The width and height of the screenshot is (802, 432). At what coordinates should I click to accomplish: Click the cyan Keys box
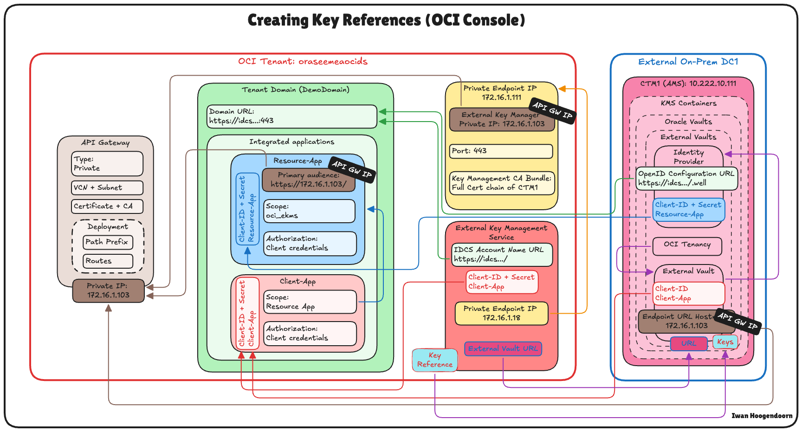pyautogui.click(x=725, y=342)
